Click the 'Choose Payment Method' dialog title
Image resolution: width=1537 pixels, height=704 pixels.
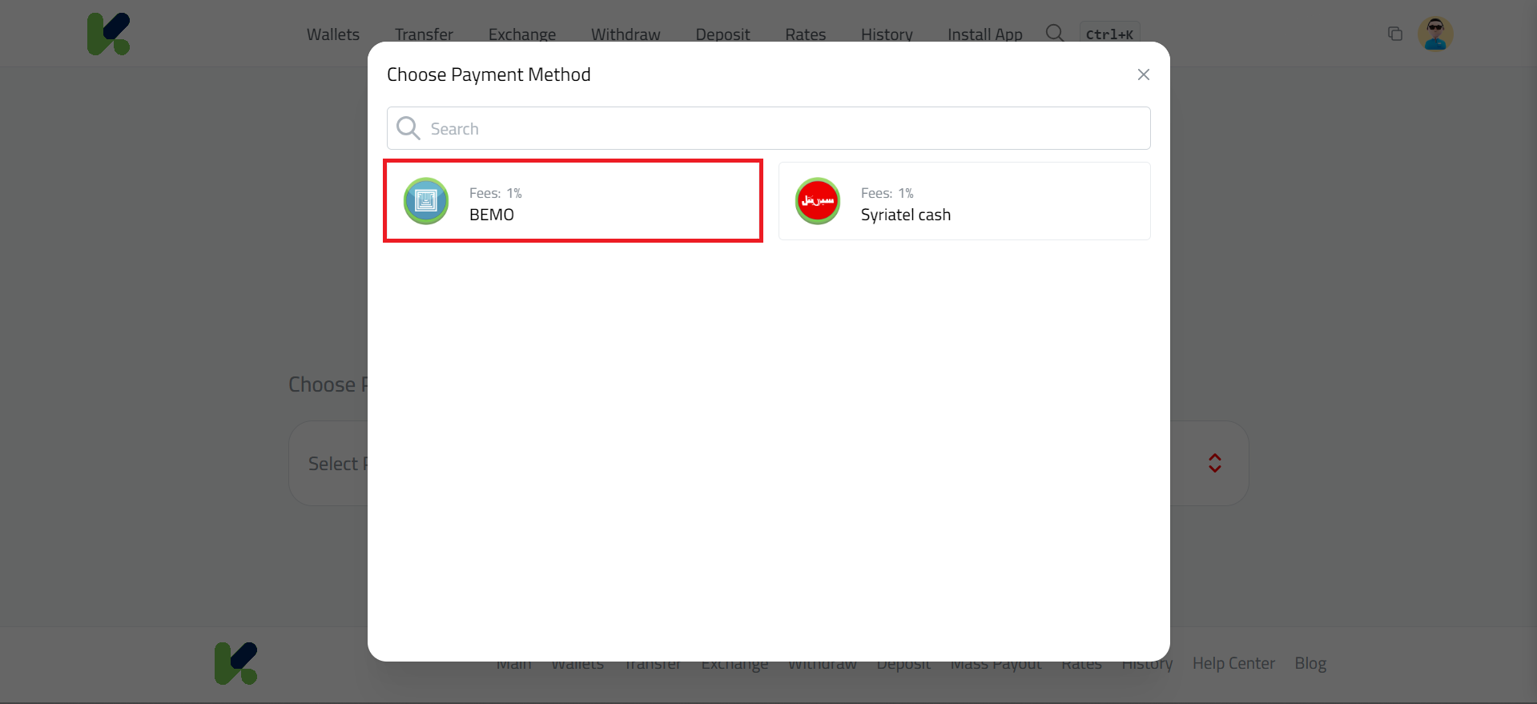(489, 74)
